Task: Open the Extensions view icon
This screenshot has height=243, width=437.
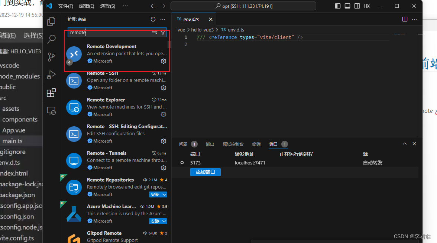Action: [51, 93]
